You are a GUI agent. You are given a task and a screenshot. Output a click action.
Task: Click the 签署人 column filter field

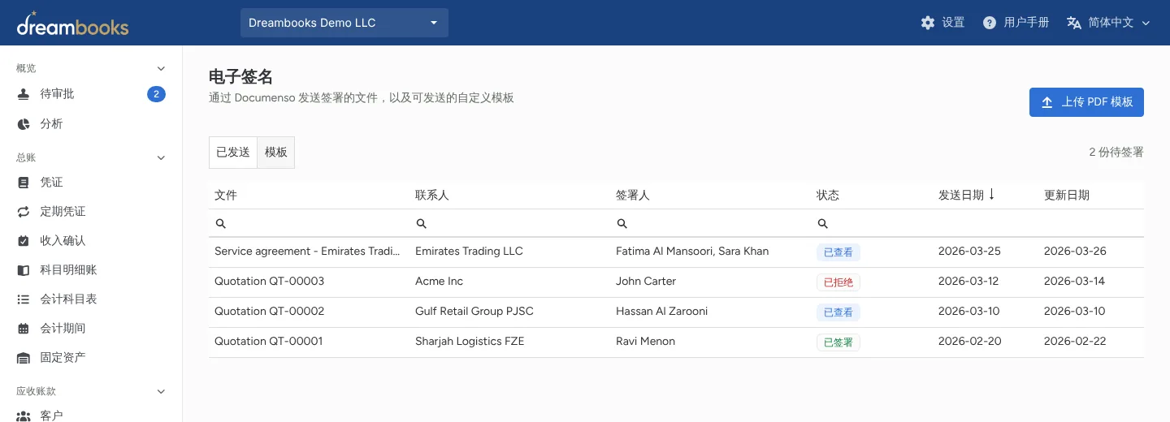710,223
